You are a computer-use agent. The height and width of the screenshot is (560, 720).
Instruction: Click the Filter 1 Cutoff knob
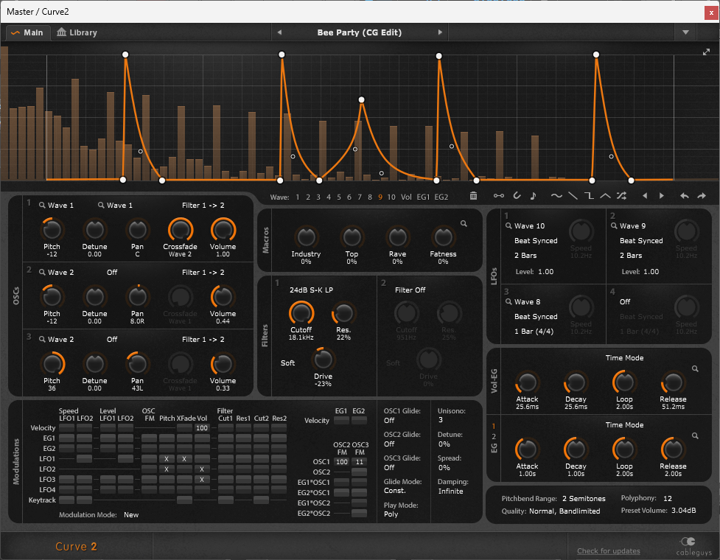pyautogui.click(x=301, y=313)
